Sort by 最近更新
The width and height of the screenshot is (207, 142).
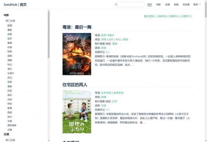click(149, 16)
